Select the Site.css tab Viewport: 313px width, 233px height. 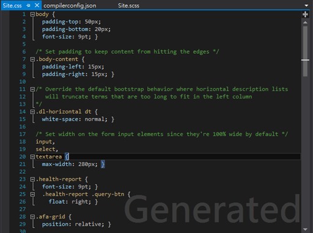coord(12,6)
